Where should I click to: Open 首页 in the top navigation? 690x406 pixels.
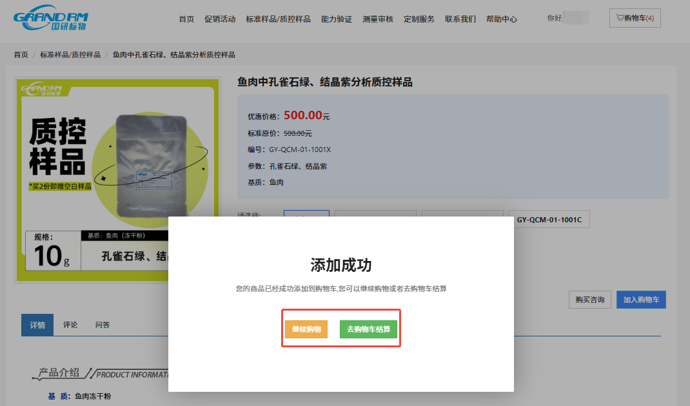tap(186, 19)
